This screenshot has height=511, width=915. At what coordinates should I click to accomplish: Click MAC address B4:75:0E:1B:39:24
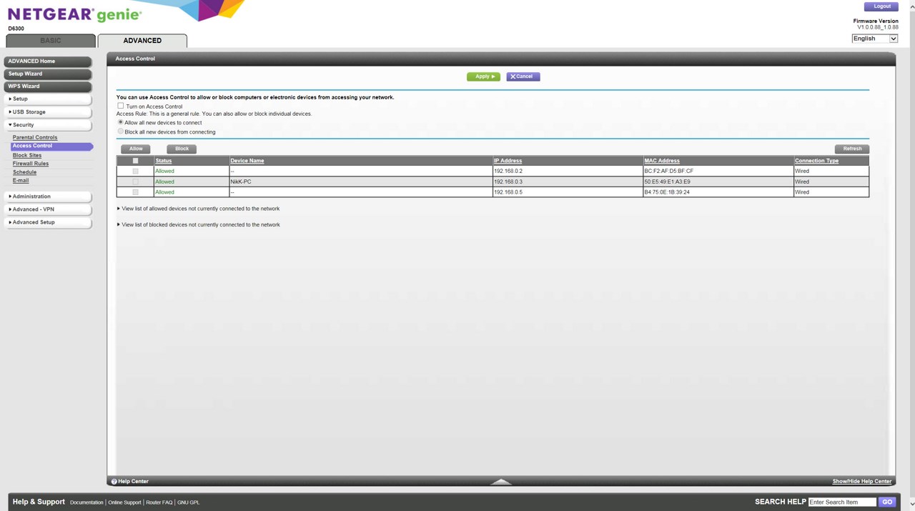click(667, 192)
